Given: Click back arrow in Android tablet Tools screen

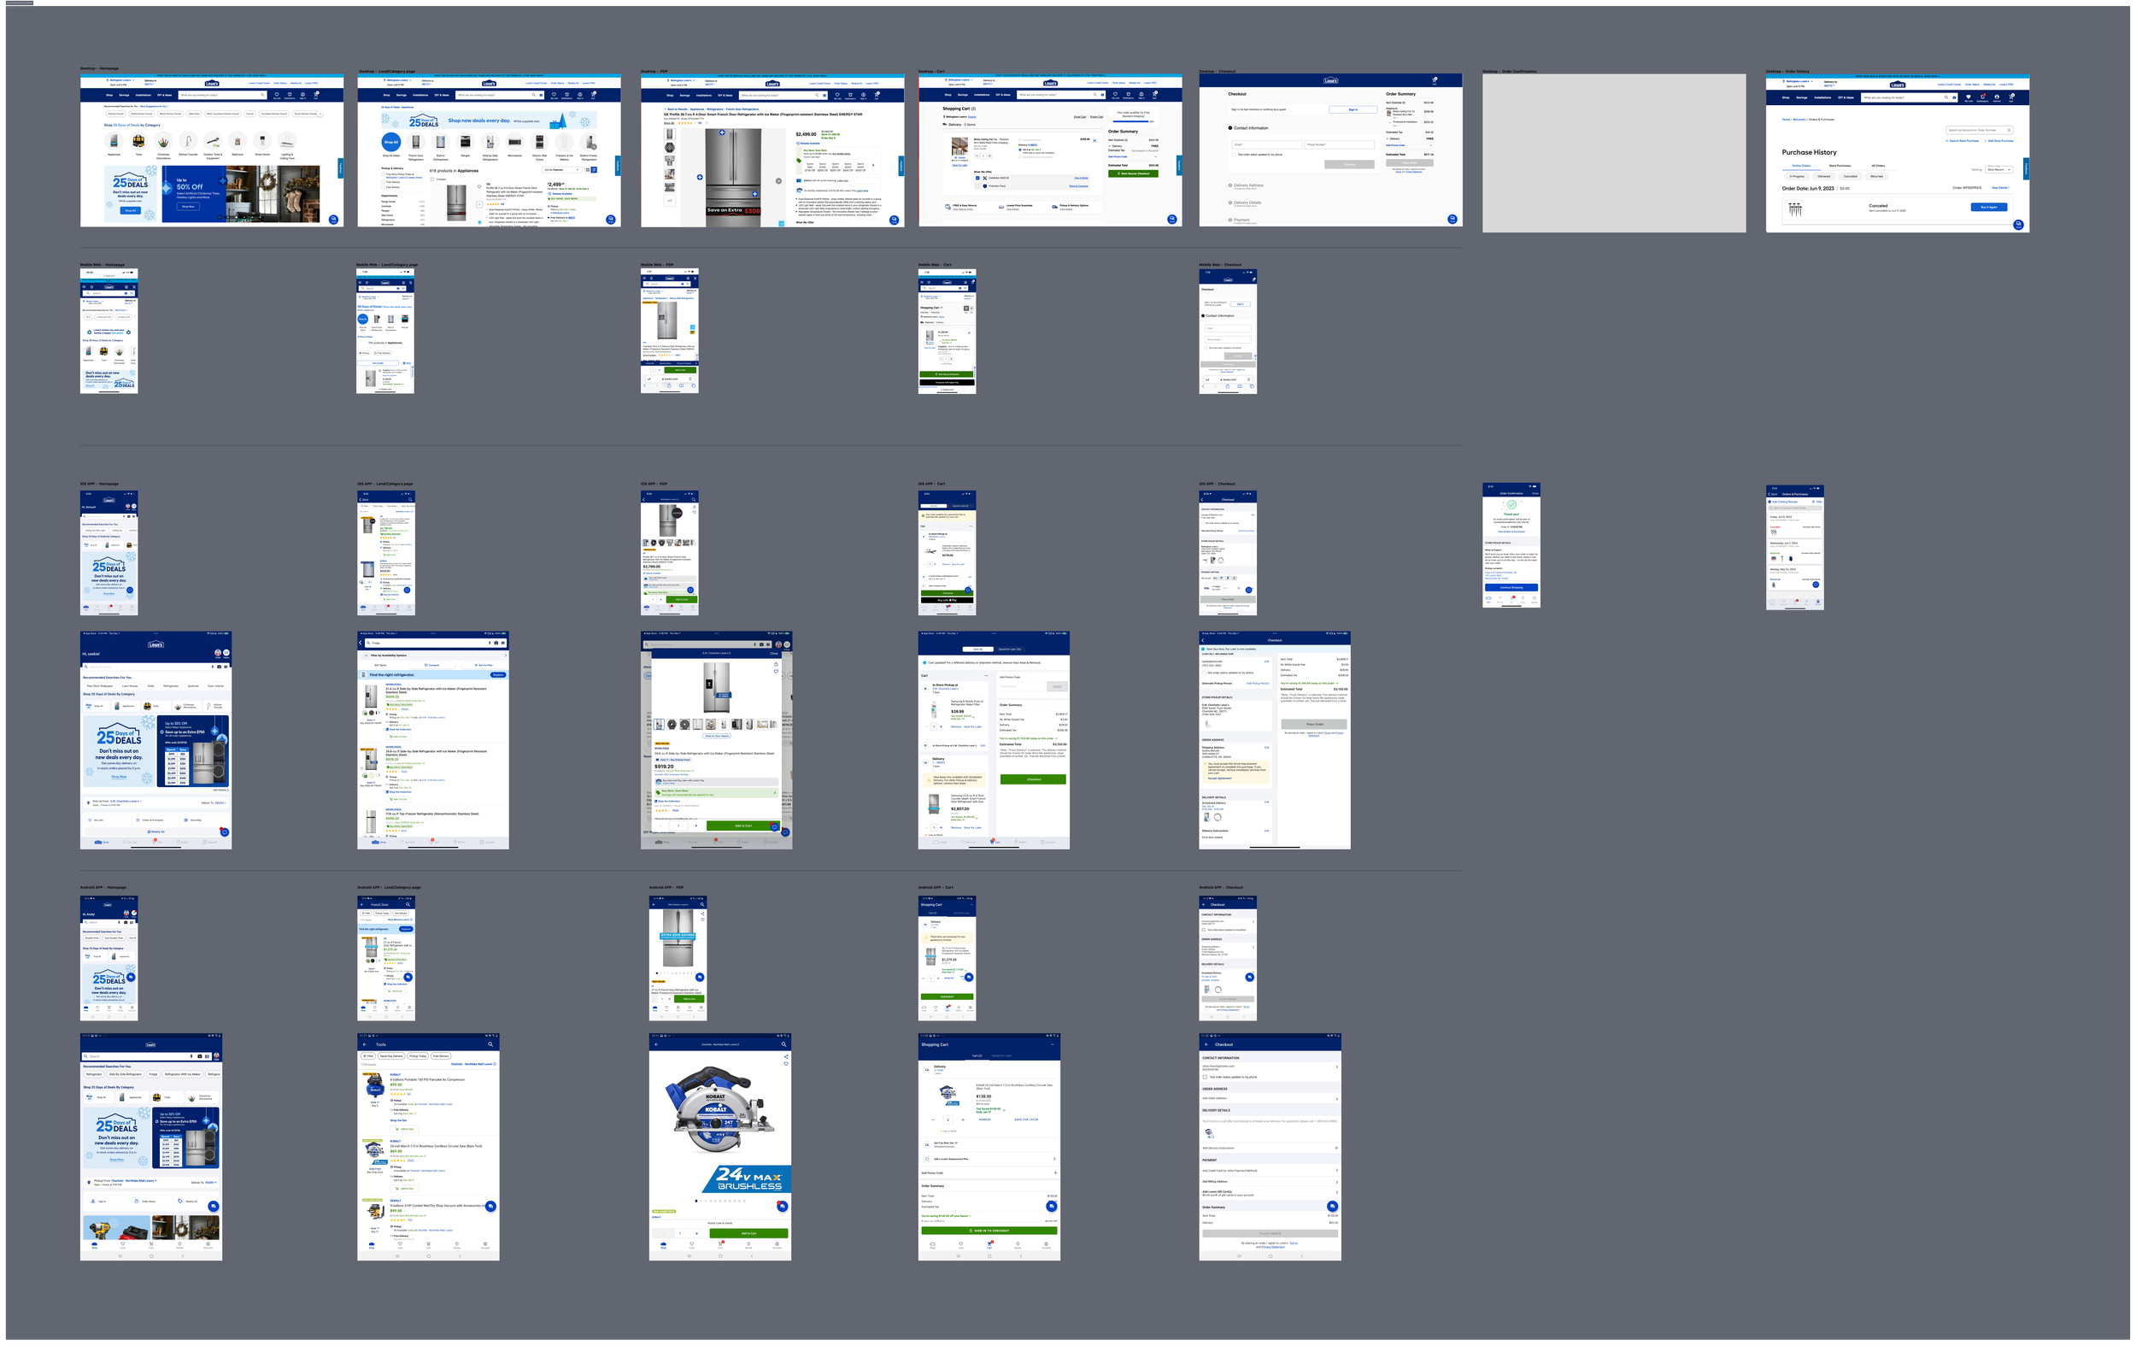Looking at the screenshot, I should click(x=365, y=1044).
